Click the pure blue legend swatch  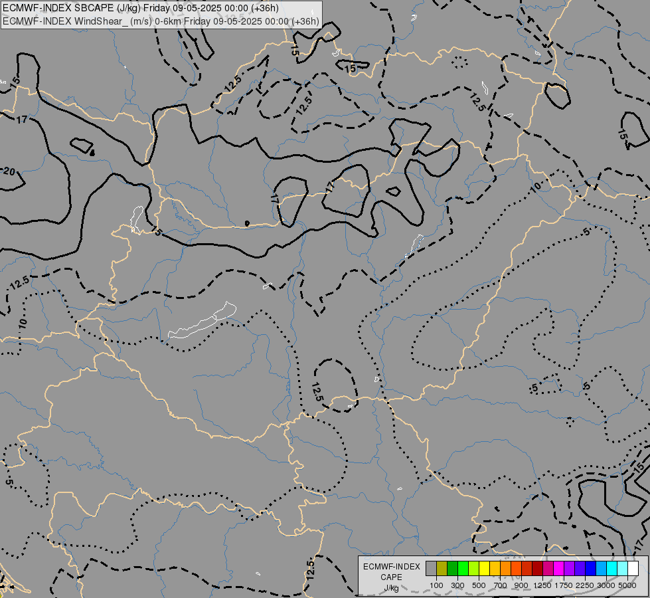pyautogui.click(x=591, y=568)
